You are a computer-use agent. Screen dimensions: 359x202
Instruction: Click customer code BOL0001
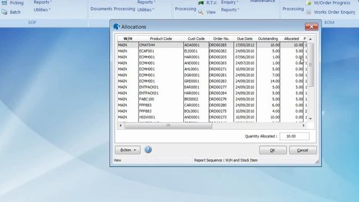tap(196, 111)
